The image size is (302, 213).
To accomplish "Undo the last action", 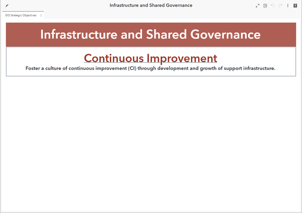I will coord(272,6).
